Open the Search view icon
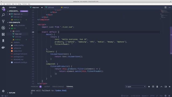The width and height of the screenshot is (172, 97). [3, 15]
